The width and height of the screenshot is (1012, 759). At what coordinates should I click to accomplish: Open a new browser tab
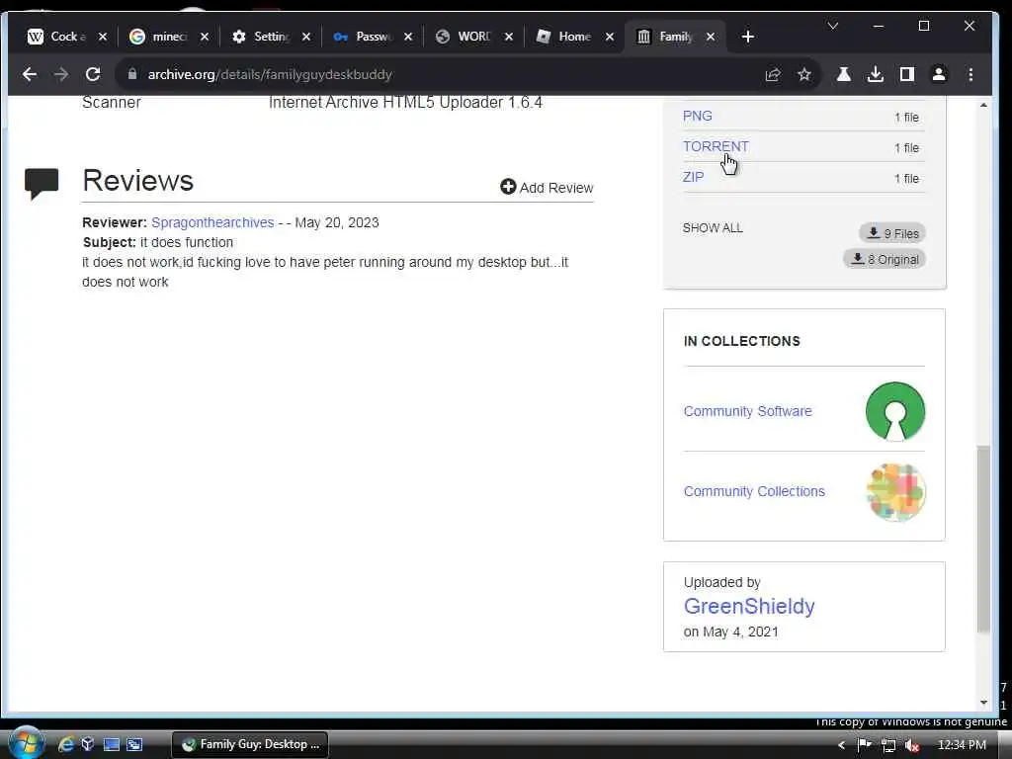coord(747,37)
